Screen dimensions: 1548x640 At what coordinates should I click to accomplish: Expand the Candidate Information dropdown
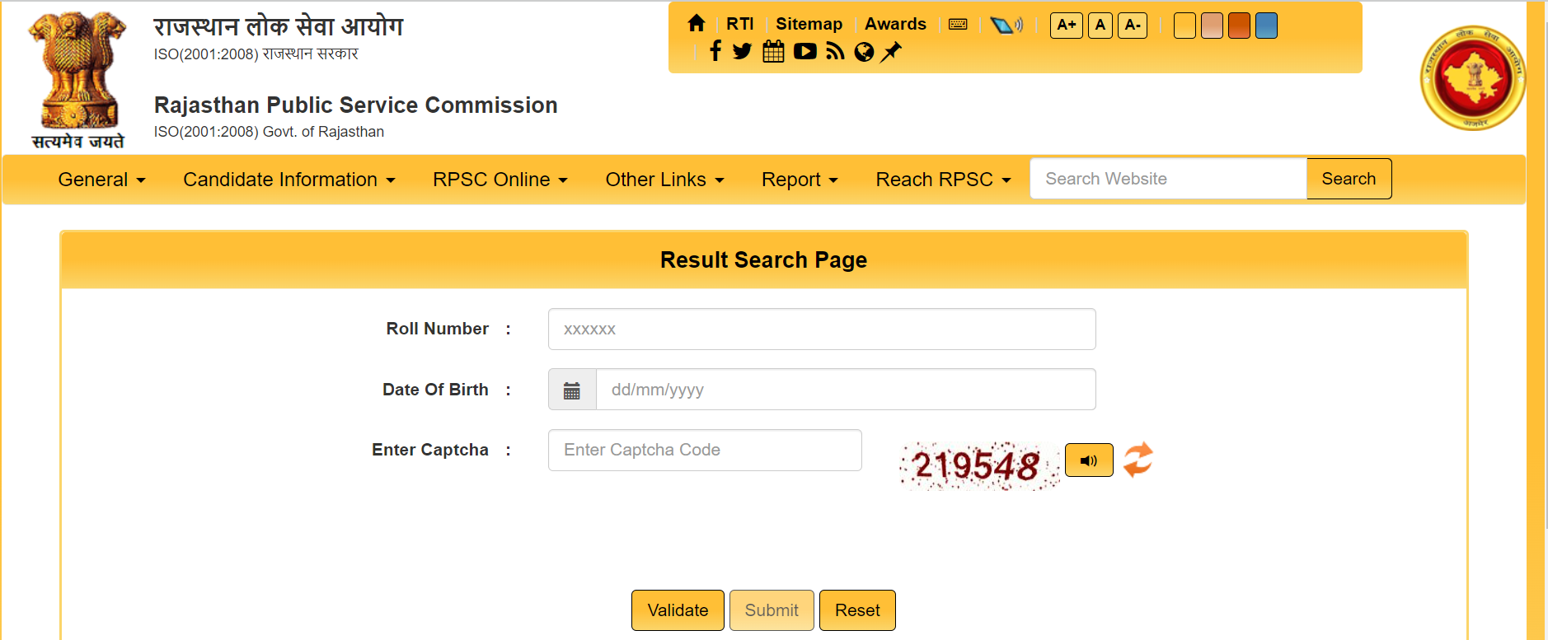288,180
